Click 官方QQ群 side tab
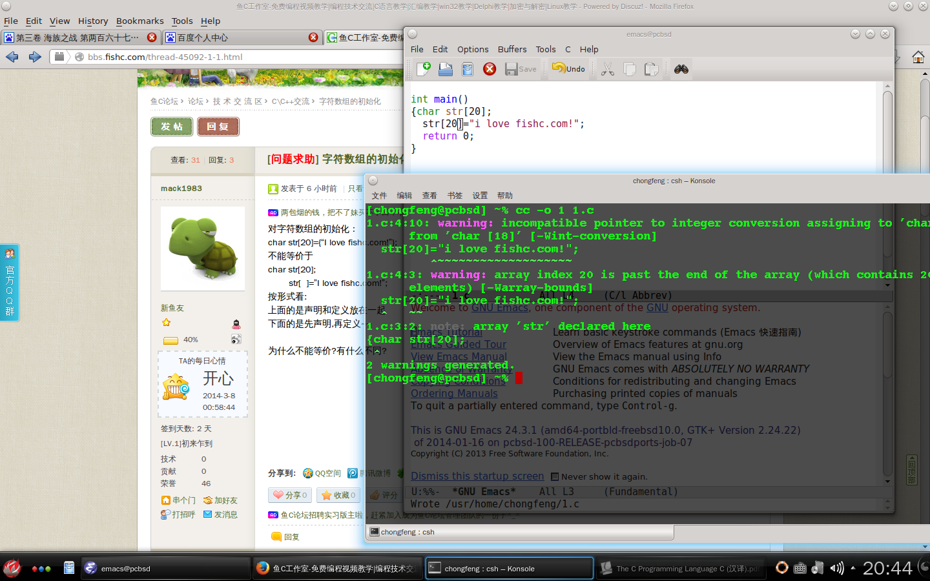The width and height of the screenshot is (930, 581). point(10,281)
